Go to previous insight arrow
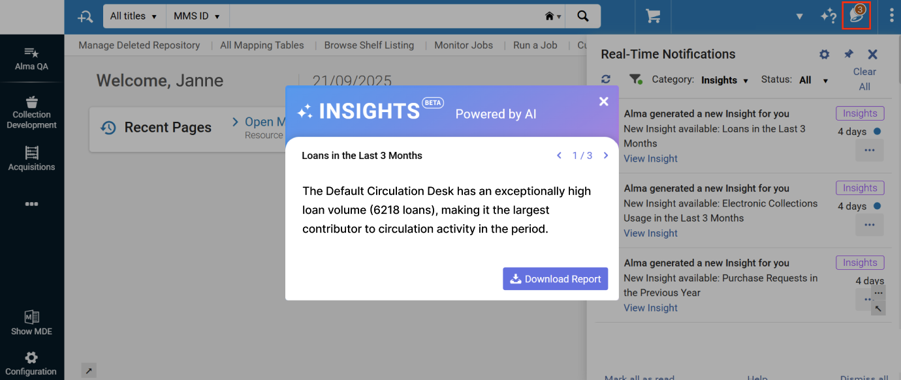 tap(559, 155)
